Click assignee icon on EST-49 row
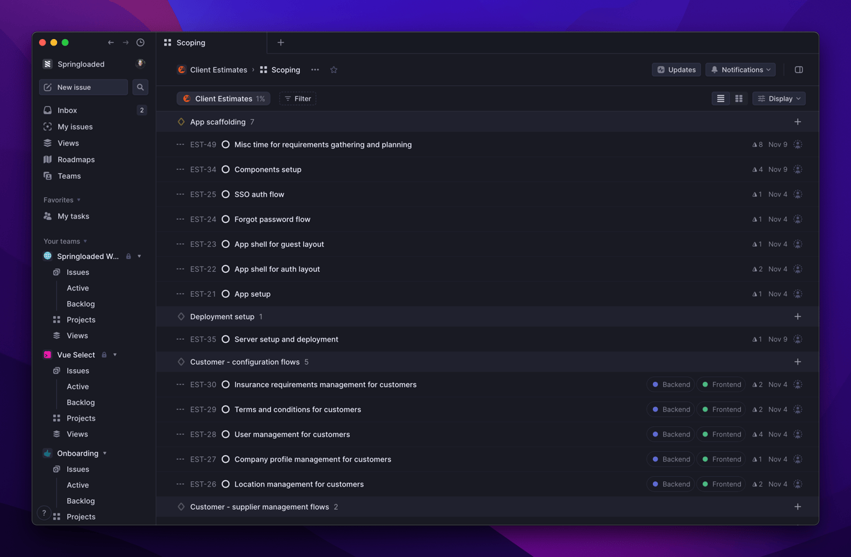The height and width of the screenshot is (557, 851). 798,145
